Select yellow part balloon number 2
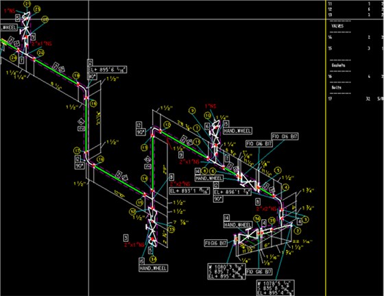The image size is (384, 296). (x=298, y=231)
